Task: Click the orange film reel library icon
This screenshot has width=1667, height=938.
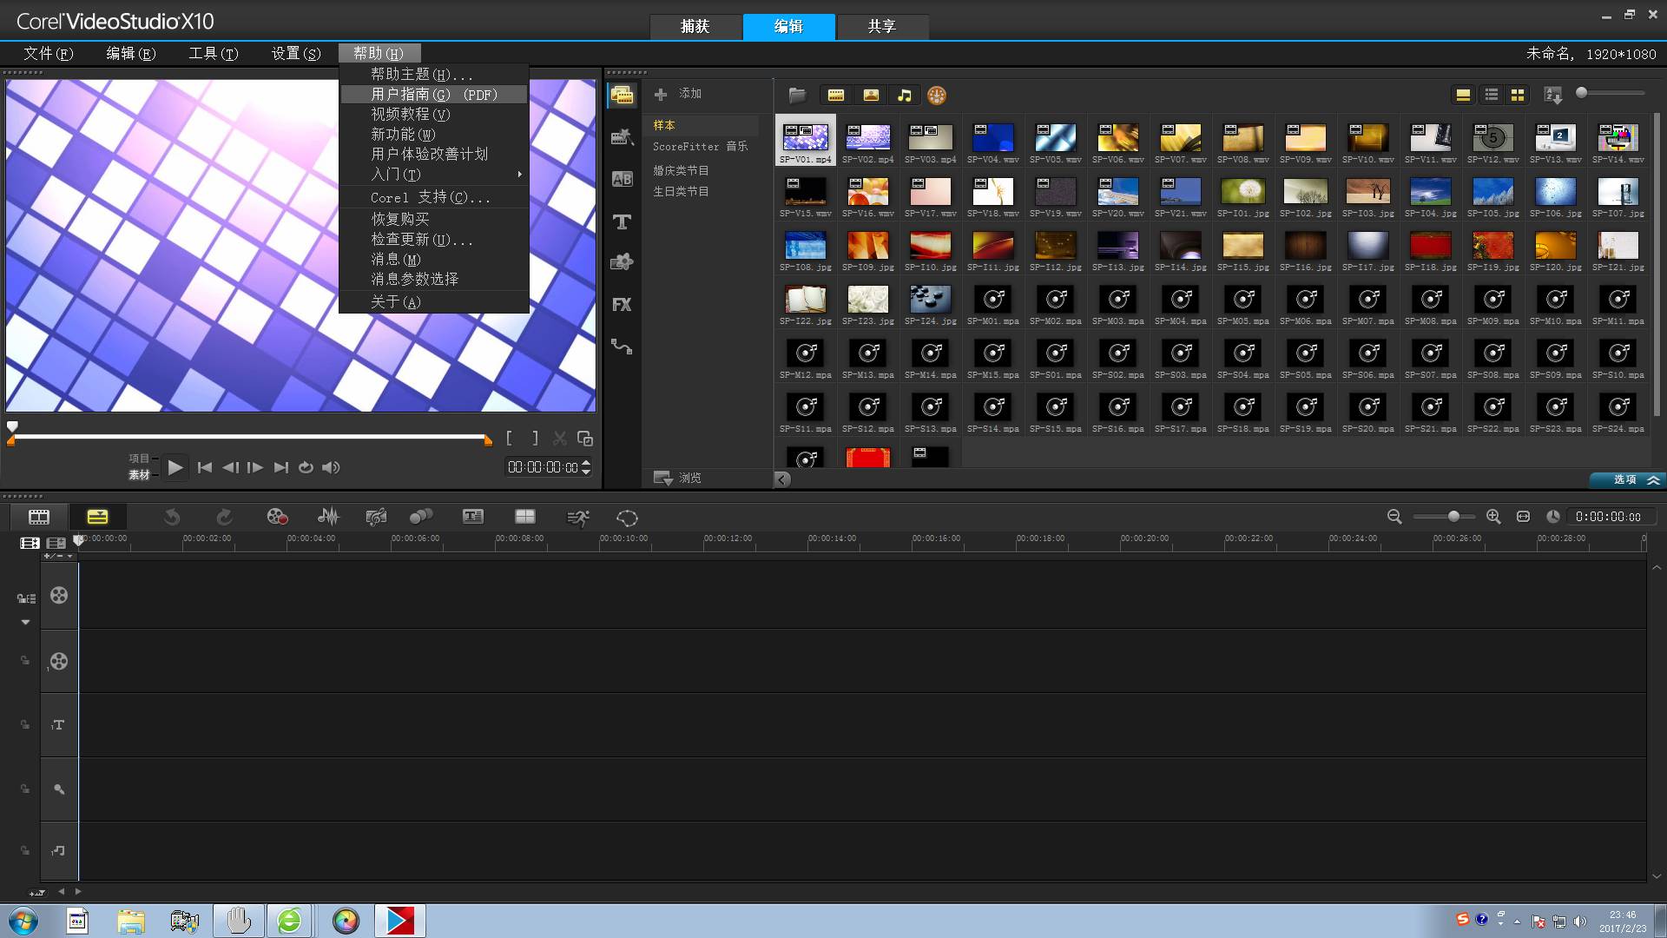Action: [x=937, y=95]
